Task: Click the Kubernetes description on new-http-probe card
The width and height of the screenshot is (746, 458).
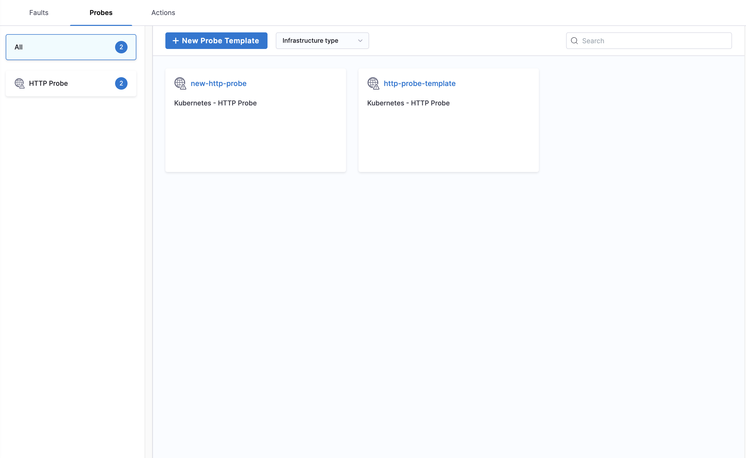Action: tap(215, 103)
